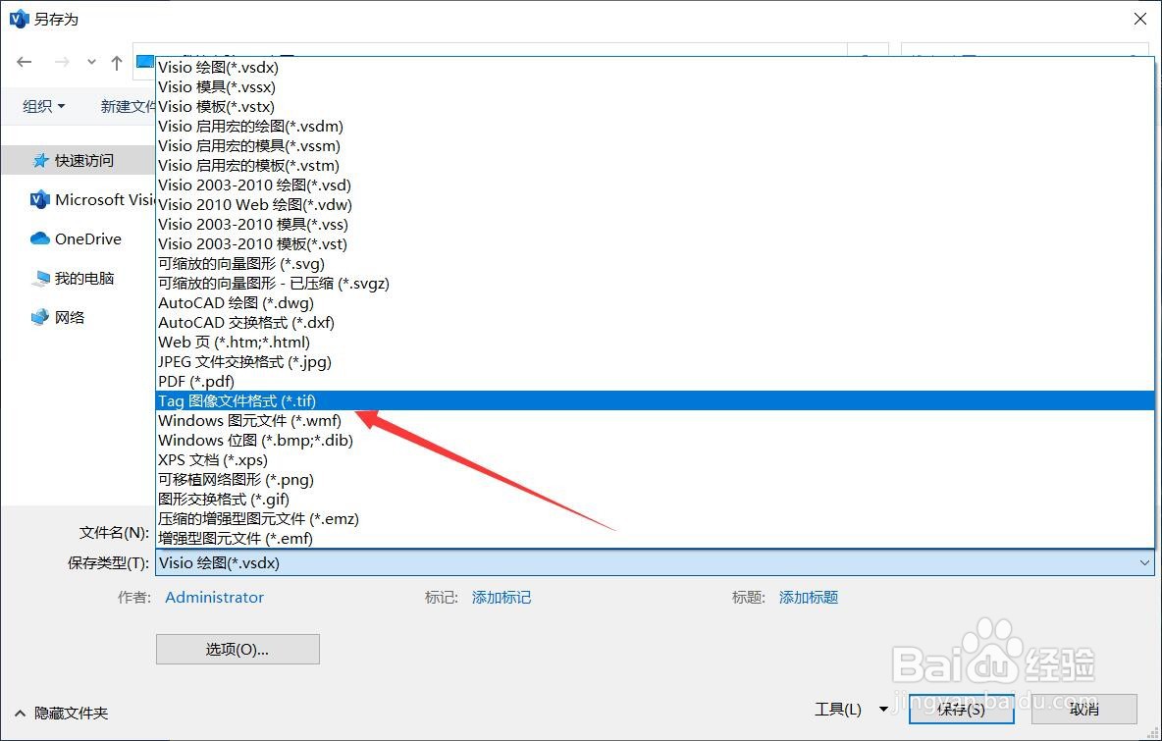Open 选项(O)... button
This screenshot has height=741, width=1162.
[238, 649]
